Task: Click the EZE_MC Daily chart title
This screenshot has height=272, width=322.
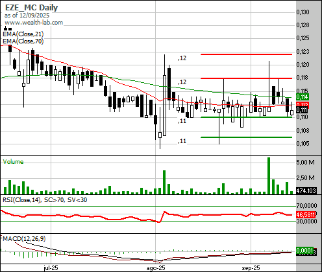Action: point(31,8)
